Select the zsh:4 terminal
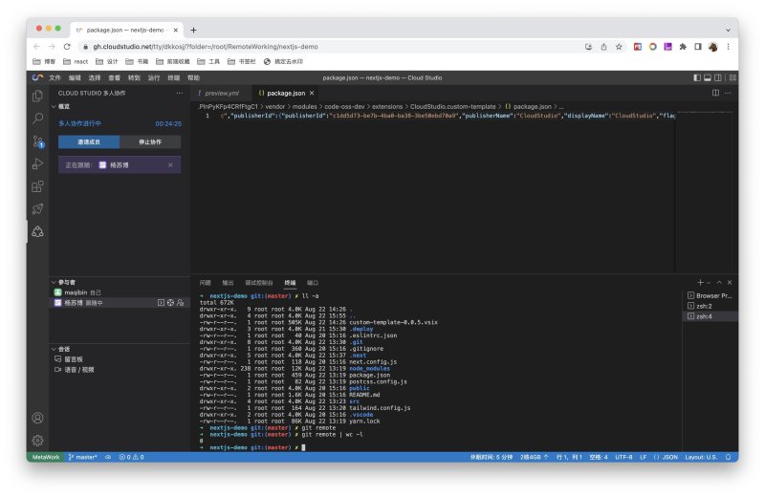Viewport: 765px width, 497px height. [710, 316]
